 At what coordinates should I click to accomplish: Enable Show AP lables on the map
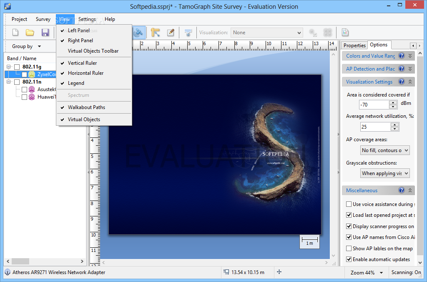pyautogui.click(x=349, y=248)
